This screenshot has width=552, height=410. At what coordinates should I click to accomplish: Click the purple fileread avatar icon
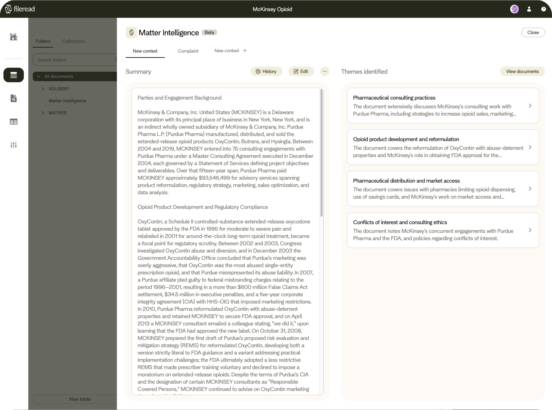(x=514, y=9)
